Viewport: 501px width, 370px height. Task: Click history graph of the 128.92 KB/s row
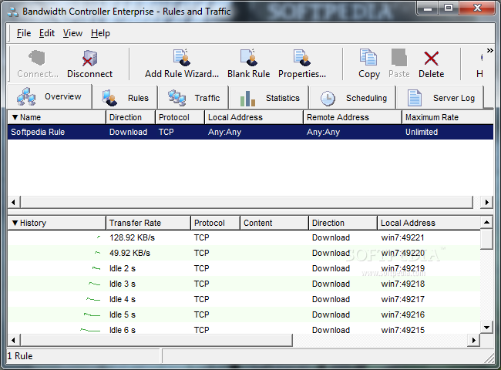point(99,237)
